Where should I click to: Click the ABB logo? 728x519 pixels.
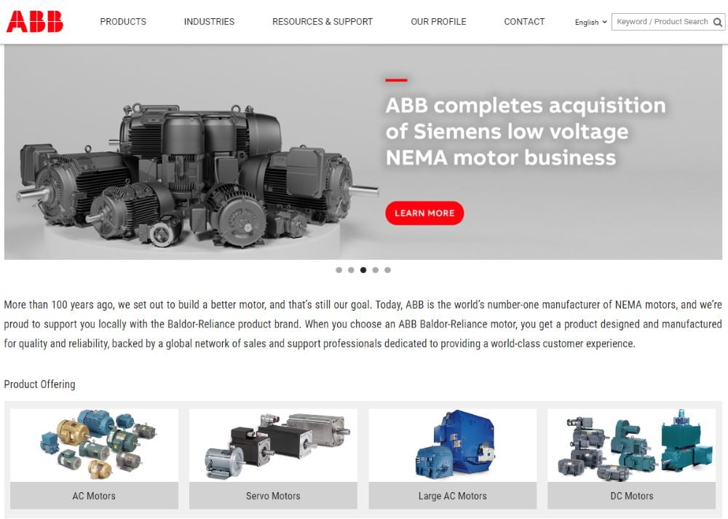point(35,21)
